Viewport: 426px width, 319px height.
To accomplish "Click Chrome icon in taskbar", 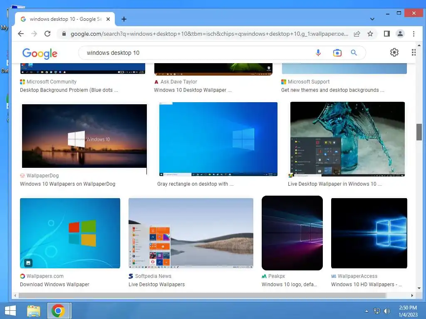I will point(58,311).
